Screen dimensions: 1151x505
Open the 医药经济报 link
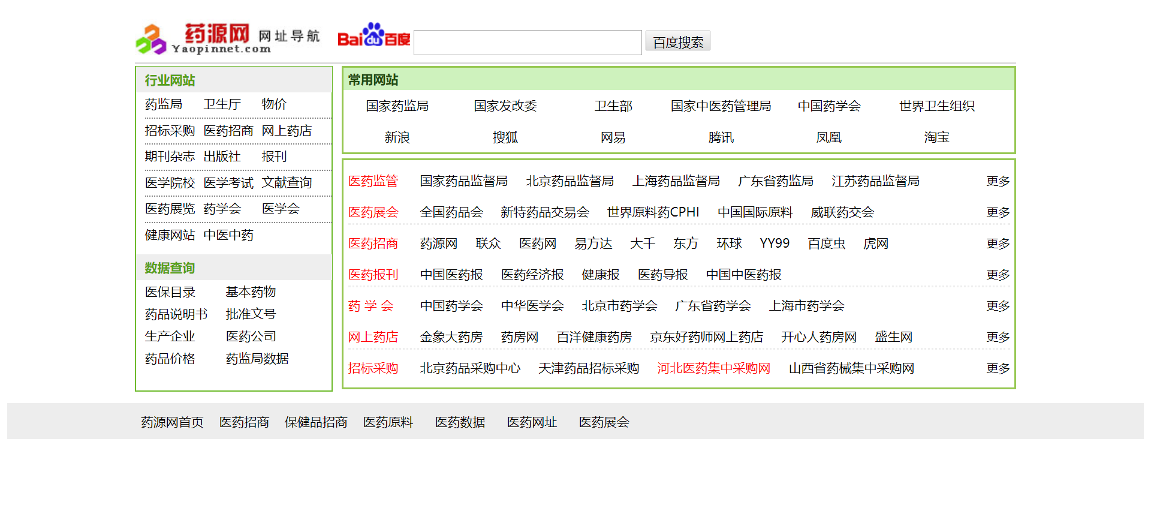533,275
